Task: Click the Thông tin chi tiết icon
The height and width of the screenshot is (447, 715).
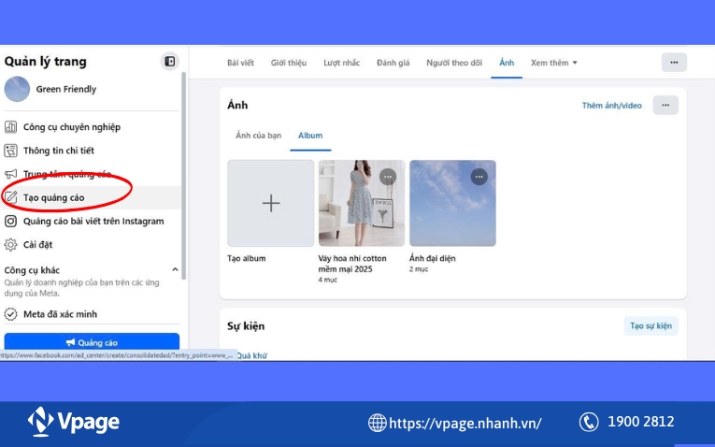Action: pyautogui.click(x=10, y=151)
